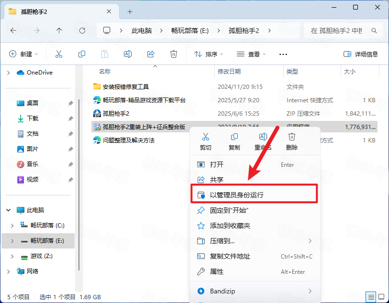Choose Cut (剪切) in the context menu

[205, 142]
